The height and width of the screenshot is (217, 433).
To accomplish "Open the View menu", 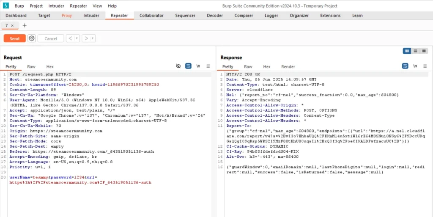I will coord(97,6).
